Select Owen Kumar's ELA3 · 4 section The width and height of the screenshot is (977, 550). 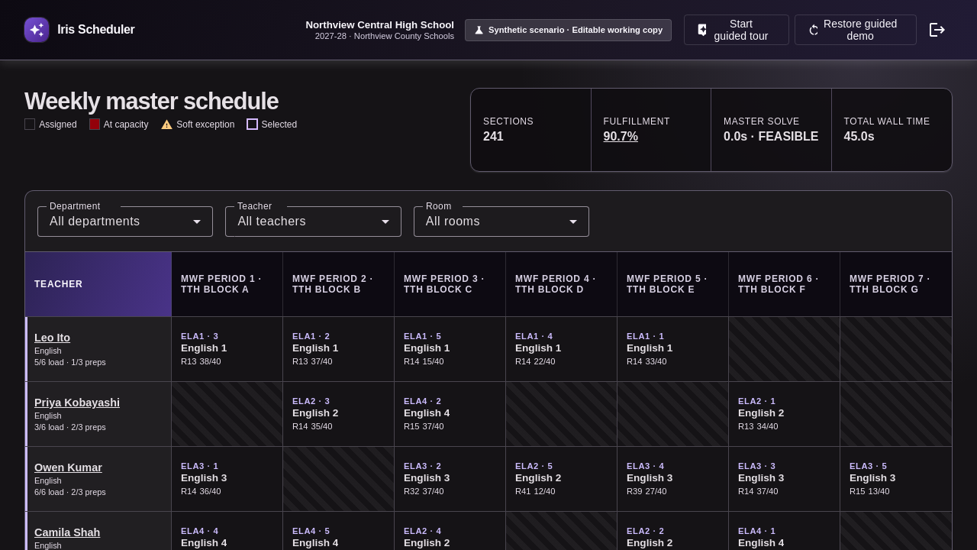pyautogui.click(x=673, y=479)
